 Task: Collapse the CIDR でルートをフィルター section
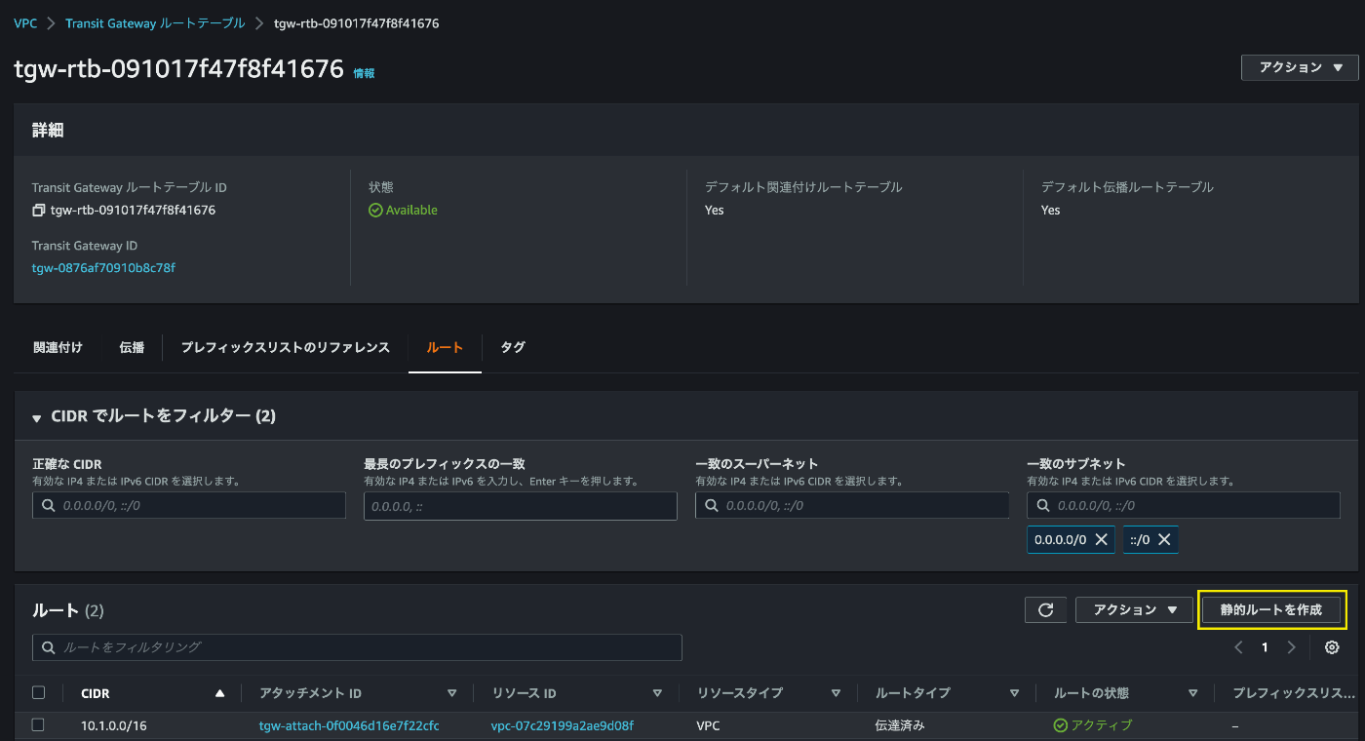36,416
